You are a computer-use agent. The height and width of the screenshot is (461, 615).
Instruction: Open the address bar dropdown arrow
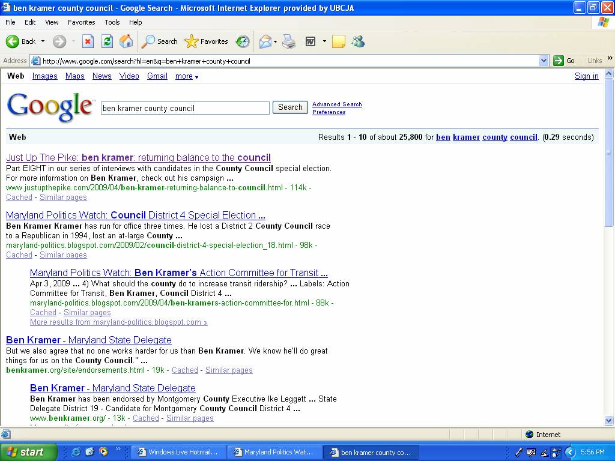click(x=544, y=61)
